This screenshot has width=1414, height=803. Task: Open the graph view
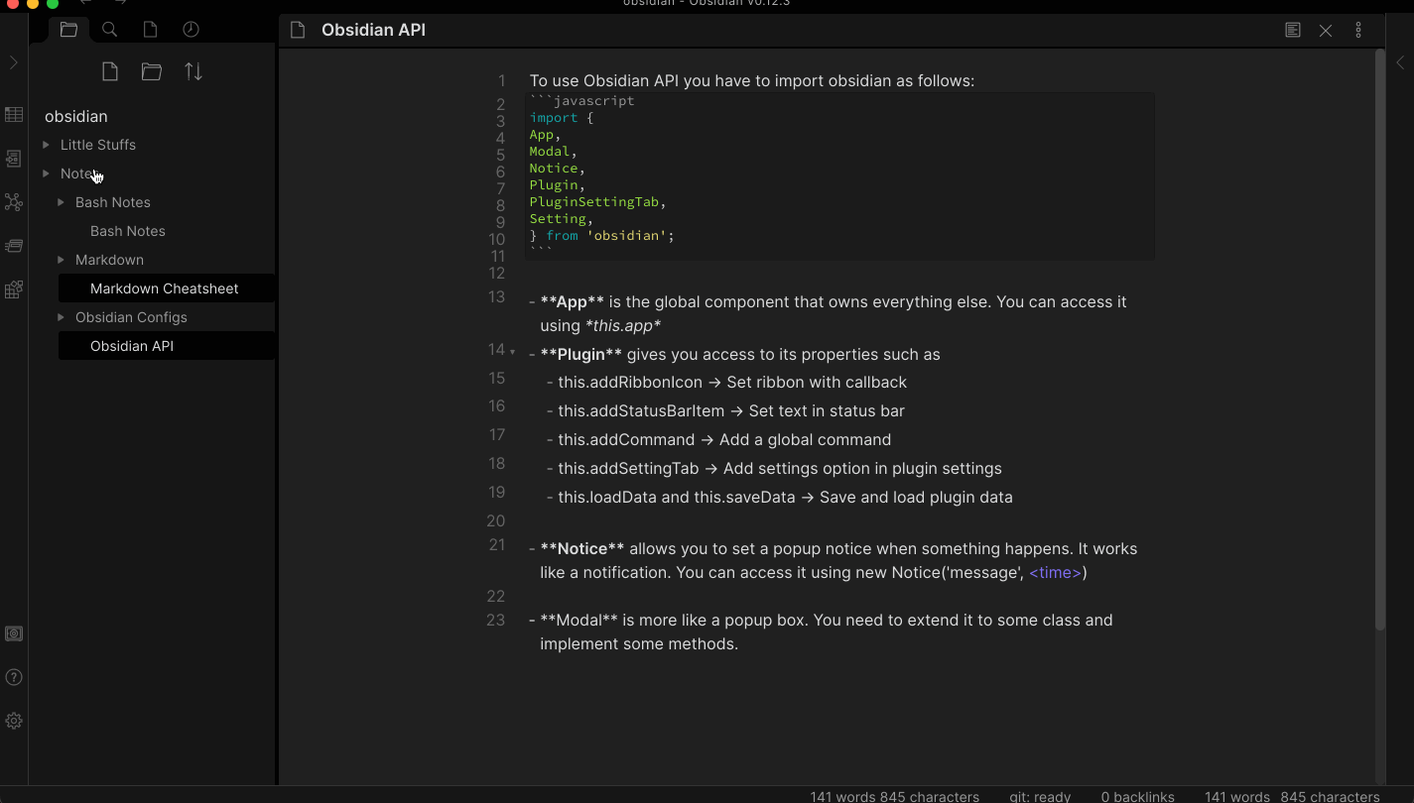coord(14,202)
